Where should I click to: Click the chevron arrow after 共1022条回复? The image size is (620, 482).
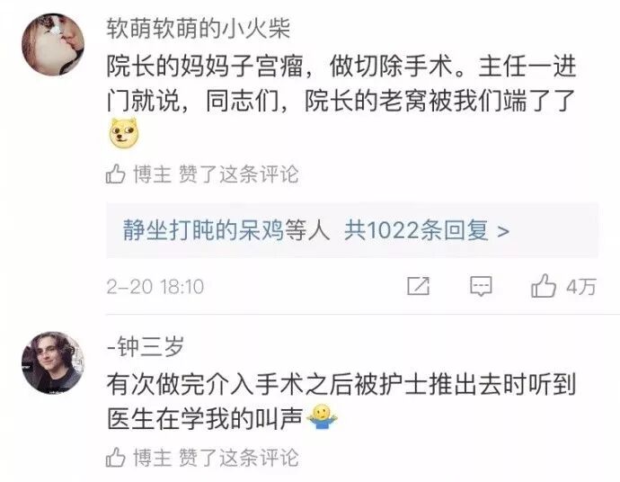click(x=502, y=231)
